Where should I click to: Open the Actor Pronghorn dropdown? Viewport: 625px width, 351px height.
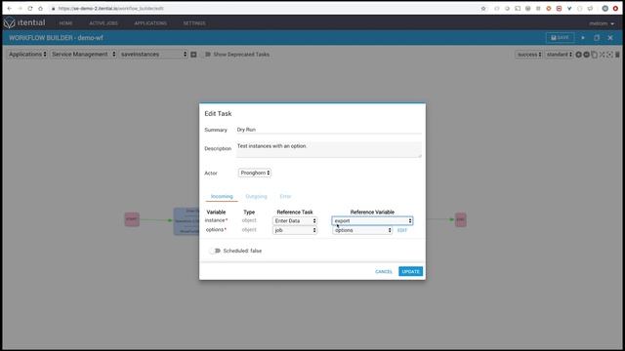255,173
